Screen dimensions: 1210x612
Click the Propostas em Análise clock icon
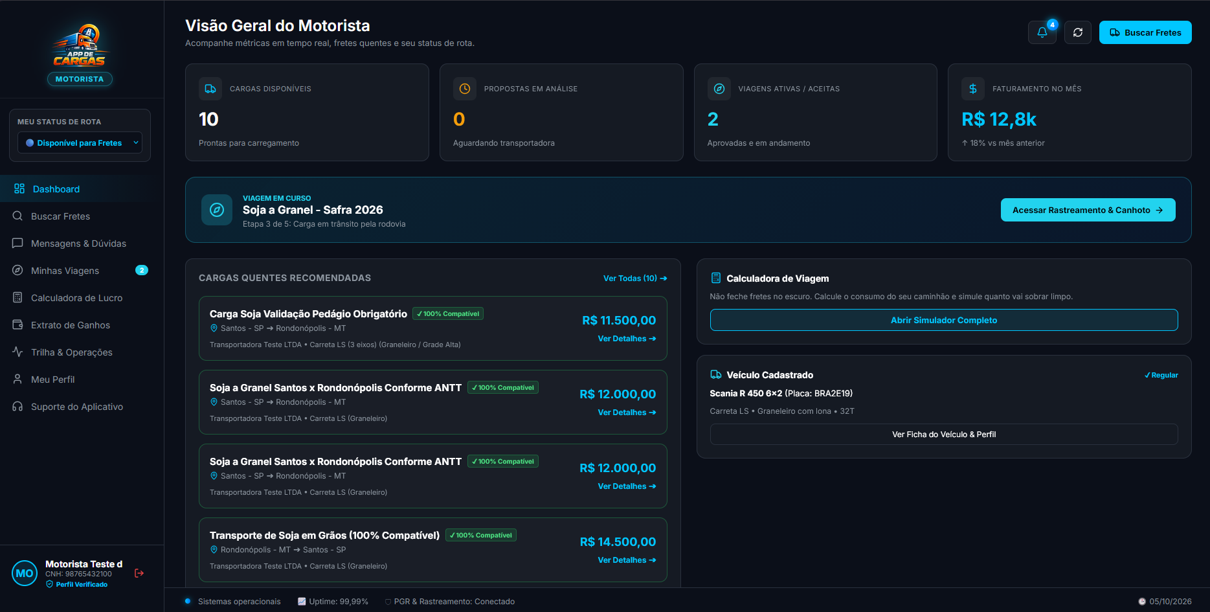[x=465, y=89]
